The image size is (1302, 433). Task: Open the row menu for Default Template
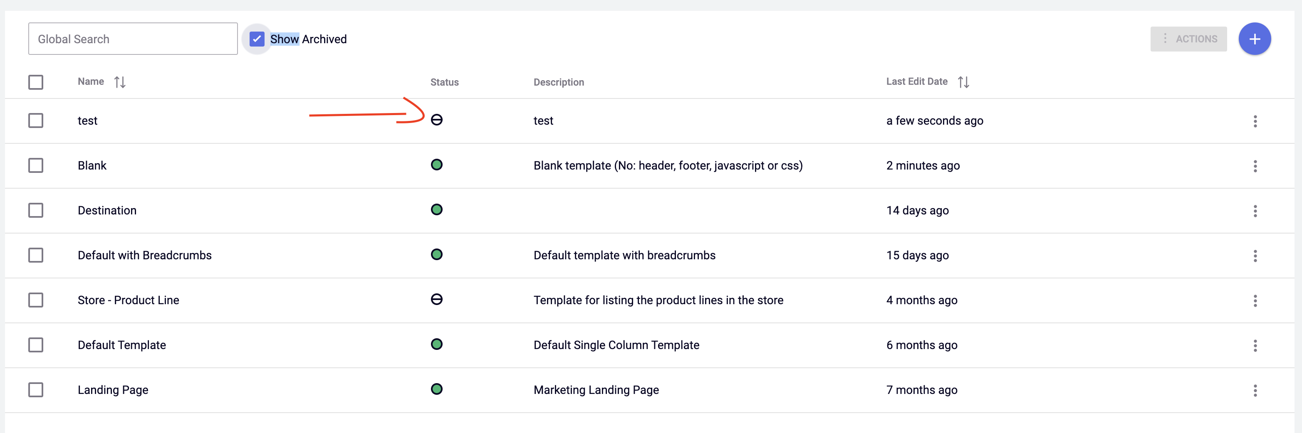[x=1255, y=346]
